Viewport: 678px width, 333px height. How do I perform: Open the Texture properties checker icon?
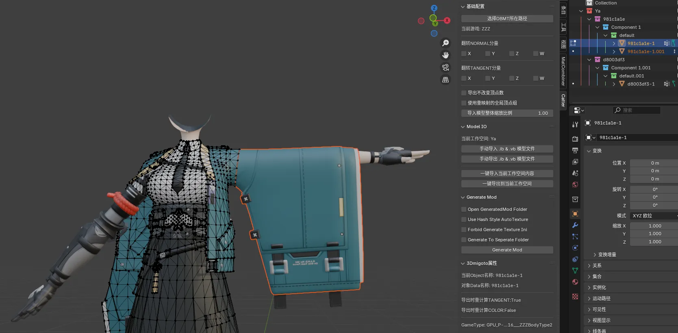pos(575,296)
